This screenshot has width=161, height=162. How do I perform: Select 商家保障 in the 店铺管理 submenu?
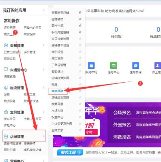(57, 91)
